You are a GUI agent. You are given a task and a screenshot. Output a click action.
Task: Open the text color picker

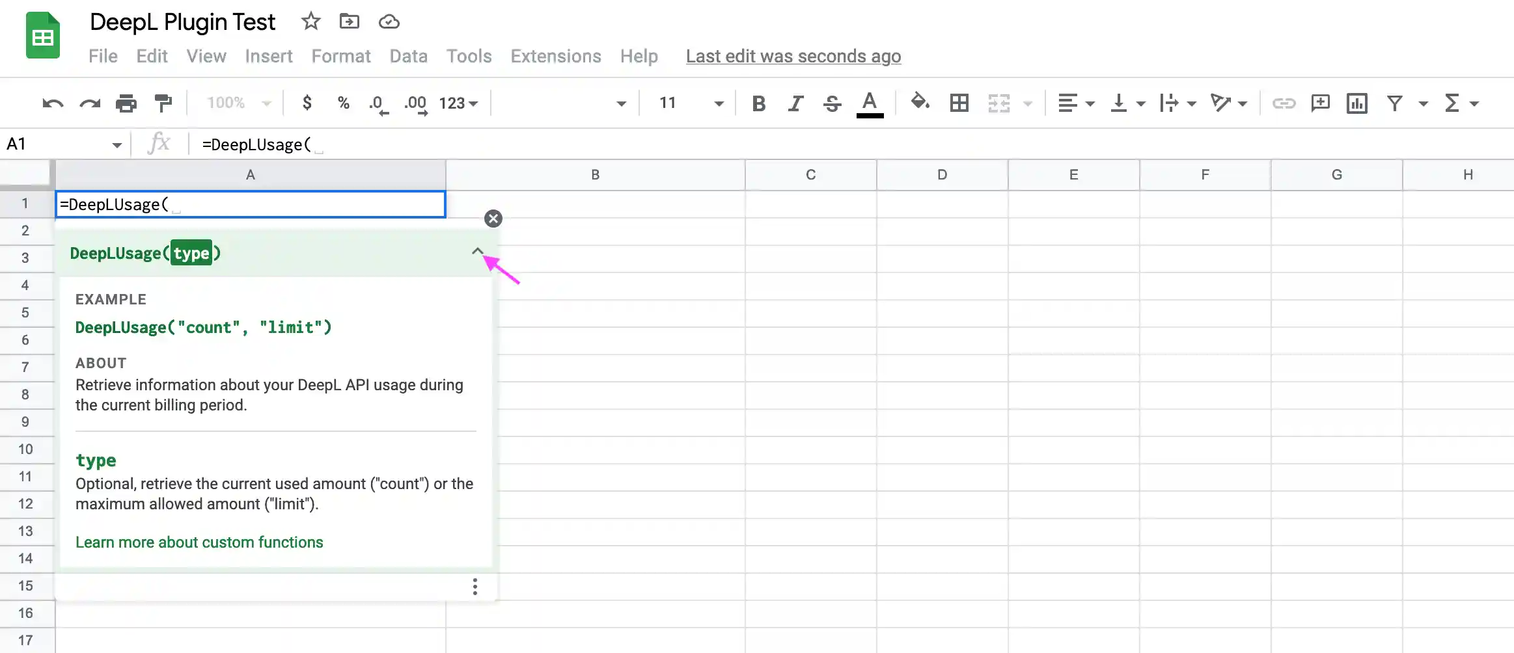pyautogui.click(x=870, y=103)
